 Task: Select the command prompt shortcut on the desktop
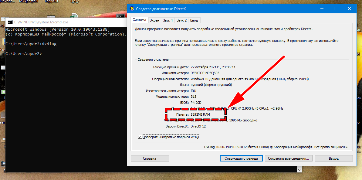120,16
